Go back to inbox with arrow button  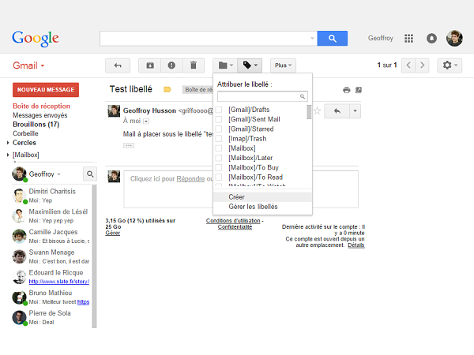click(x=118, y=65)
